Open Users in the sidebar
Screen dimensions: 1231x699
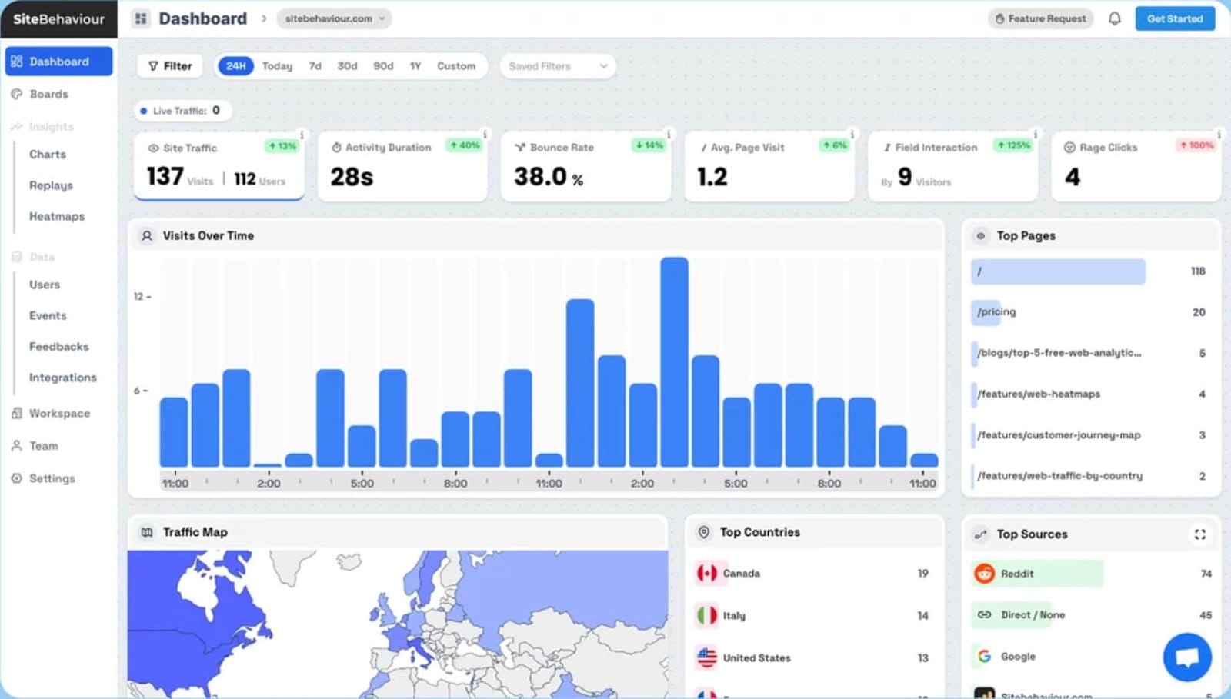tap(45, 285)
